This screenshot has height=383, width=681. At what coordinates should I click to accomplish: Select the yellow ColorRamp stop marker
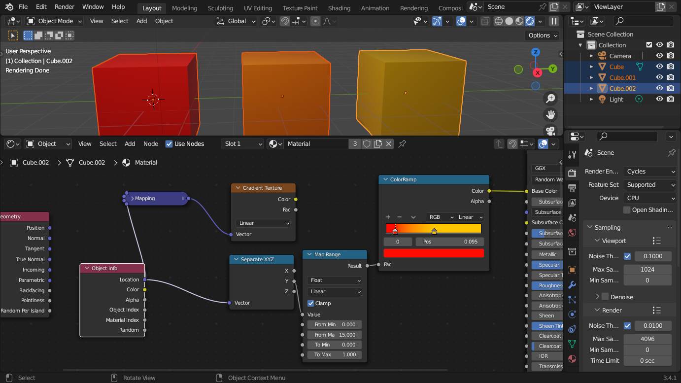tap(434, 231)
